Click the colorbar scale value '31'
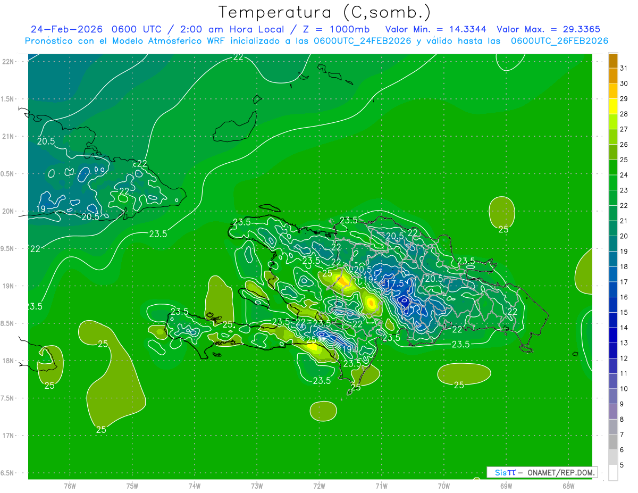Viewport: 638px width, 493px height. (x=624, y=68)
